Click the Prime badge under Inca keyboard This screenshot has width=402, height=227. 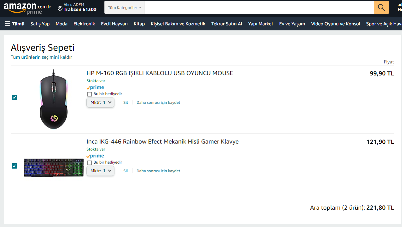(95, 156)
